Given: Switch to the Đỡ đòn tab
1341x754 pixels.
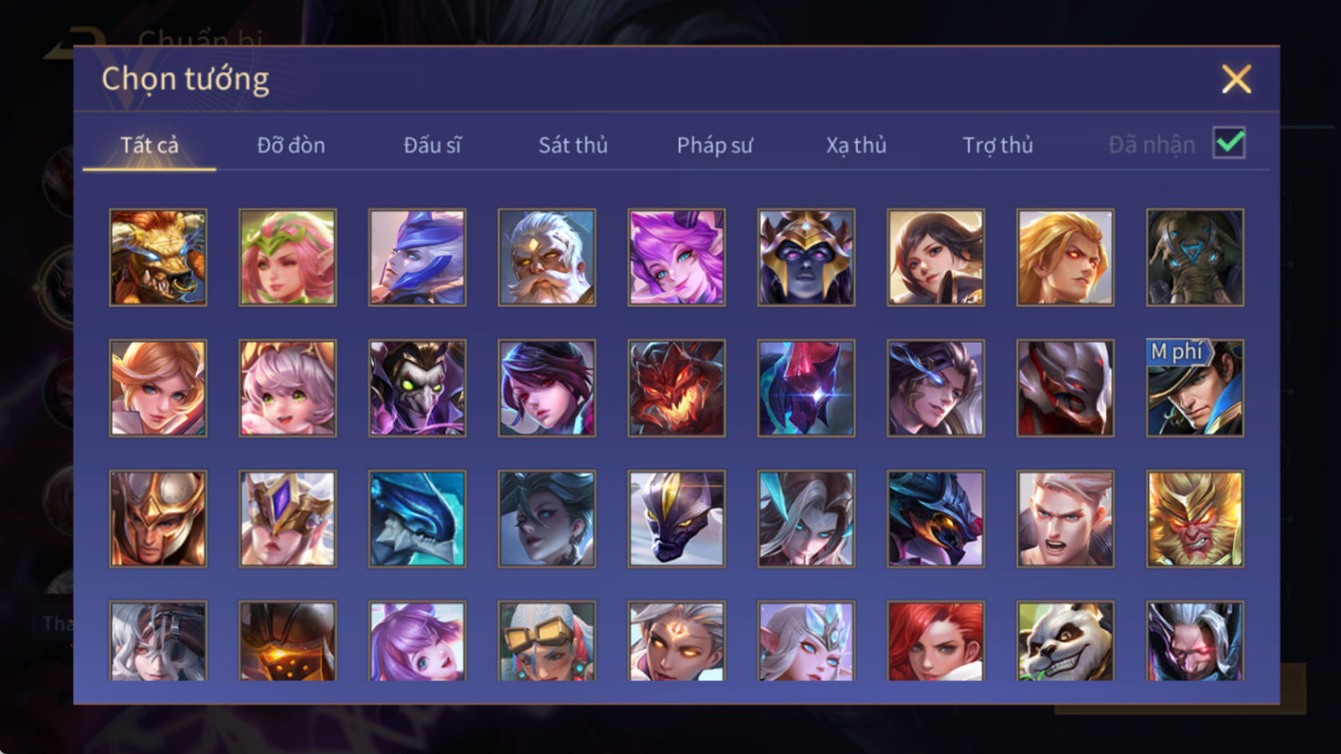Looking at the screenshot, I should coord(291,145).
